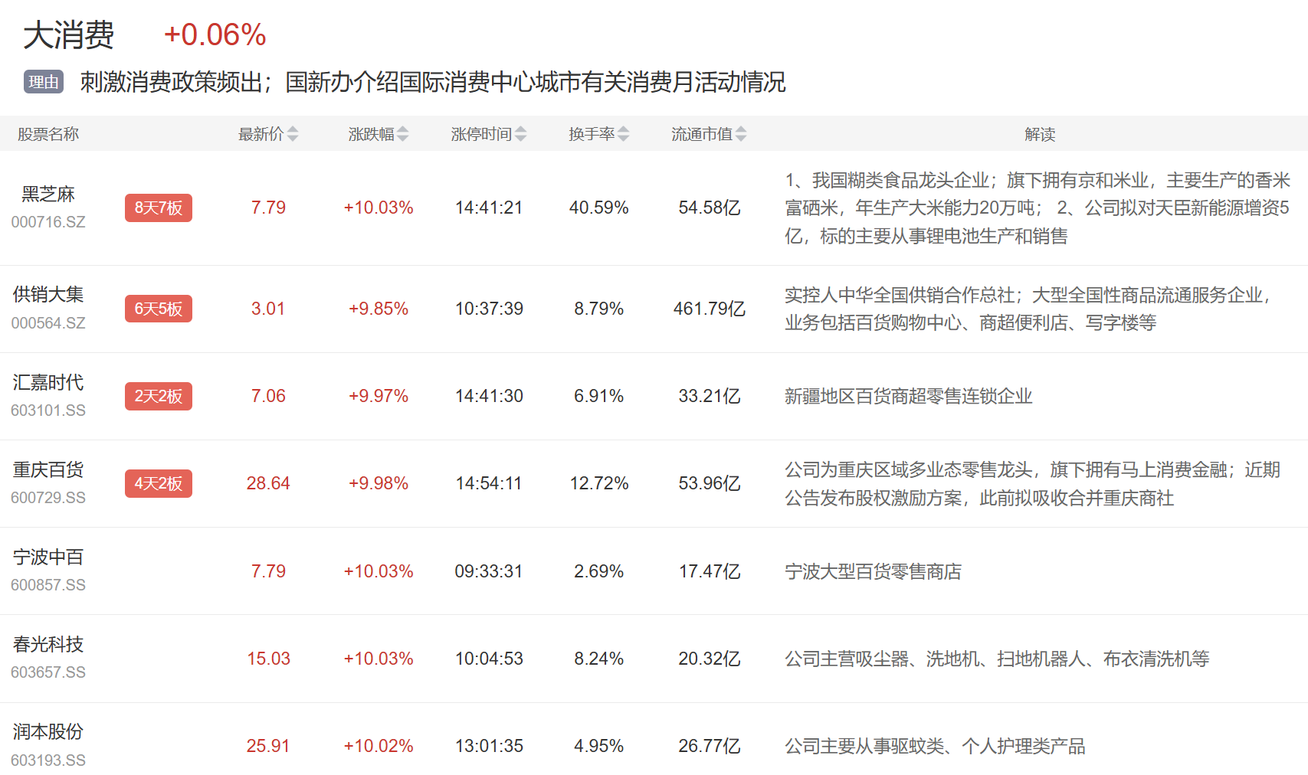Click the 润本股份 stock name
Image resolution: width=1308 pixels, height=775 pixels.
tap(48, 732)
